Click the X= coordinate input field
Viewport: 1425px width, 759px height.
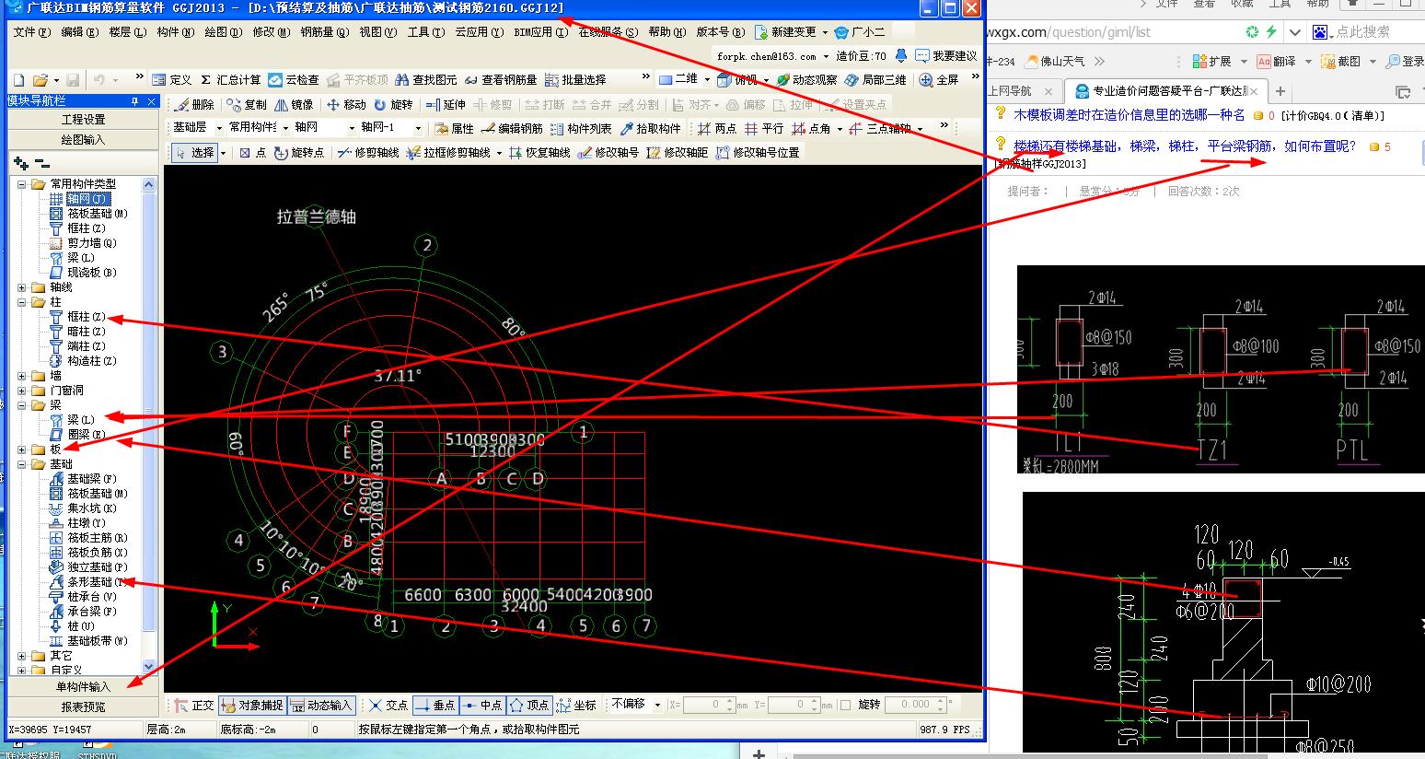point(708,705)
